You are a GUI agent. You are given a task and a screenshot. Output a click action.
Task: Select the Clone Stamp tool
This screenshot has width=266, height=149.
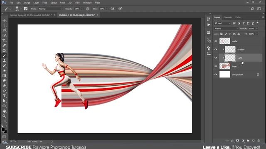[4, 61]
